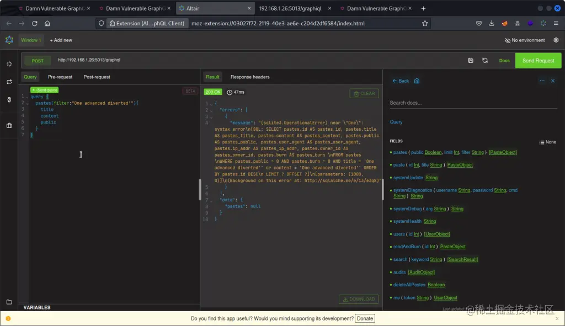The height and width of the screenshot is (326, 565).
Task: Click the Altair extension toolbar icon
Action: tap(543, 23)
